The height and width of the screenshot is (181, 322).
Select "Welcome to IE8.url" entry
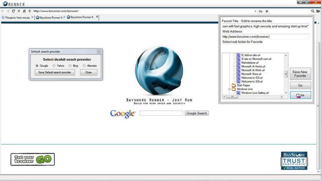252,78
